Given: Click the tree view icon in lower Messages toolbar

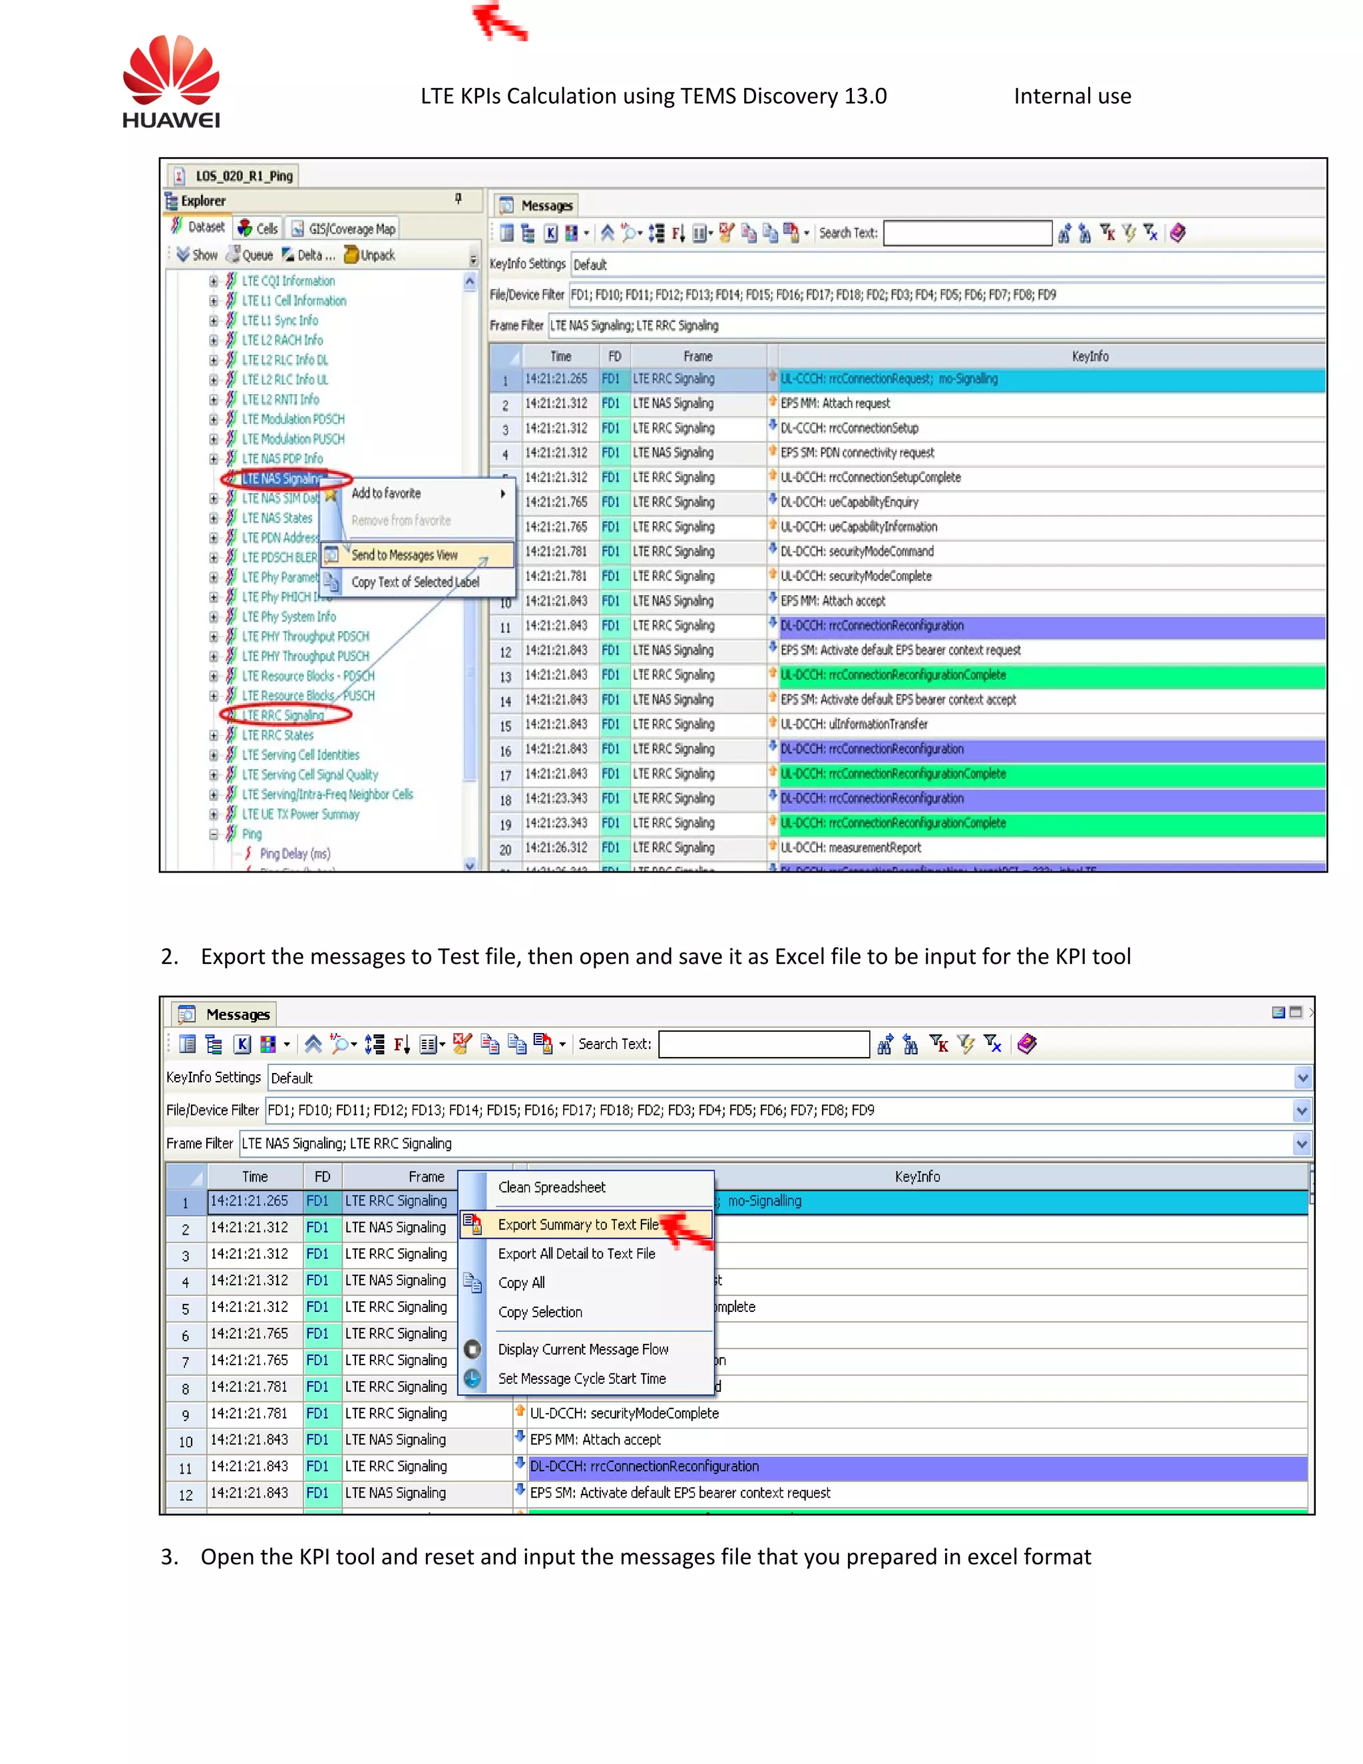Looking at the screenshot, I should click(x=214, y=1044).
